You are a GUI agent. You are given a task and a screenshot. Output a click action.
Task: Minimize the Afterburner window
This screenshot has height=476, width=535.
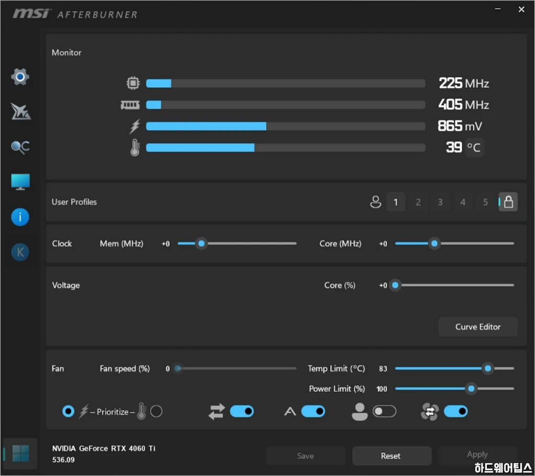coord(498,9)
